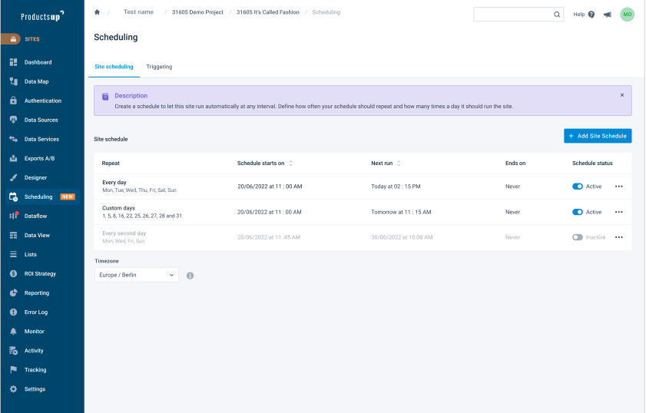Switch to the Triggering tab

tap(159, 67)
